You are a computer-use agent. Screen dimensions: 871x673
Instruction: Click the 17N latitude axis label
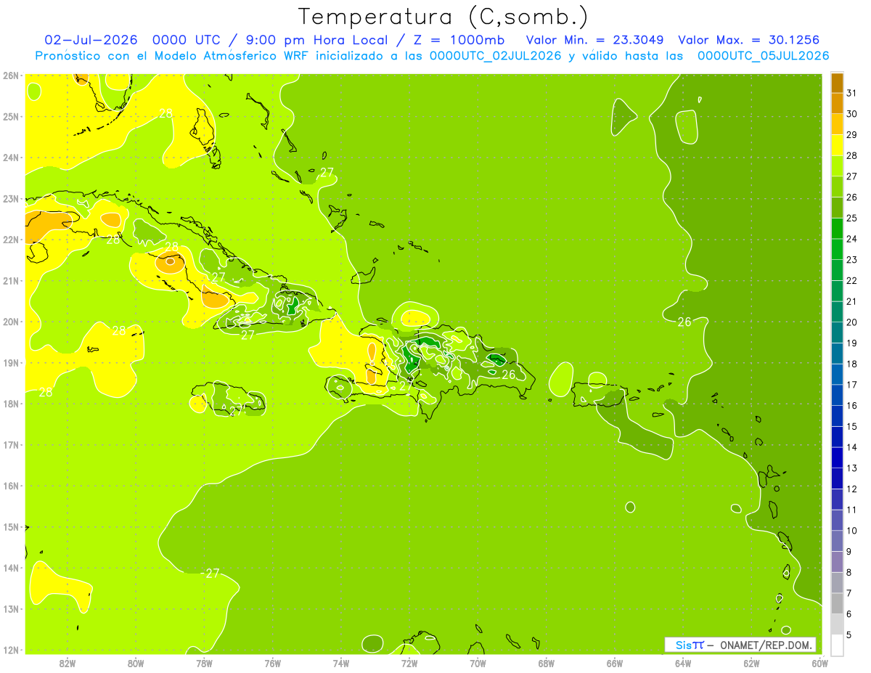pos(10,444)
